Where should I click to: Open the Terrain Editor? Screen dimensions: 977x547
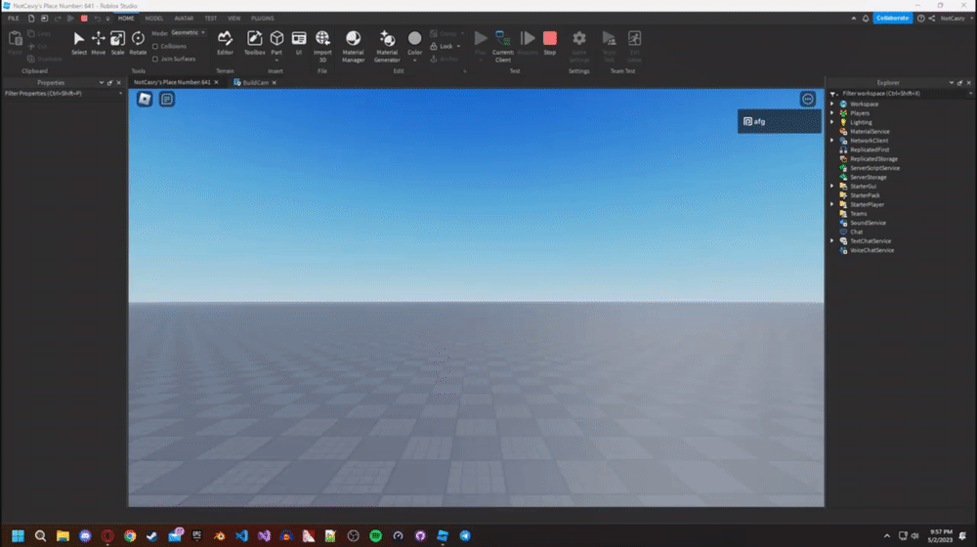[x=225, y=43]
